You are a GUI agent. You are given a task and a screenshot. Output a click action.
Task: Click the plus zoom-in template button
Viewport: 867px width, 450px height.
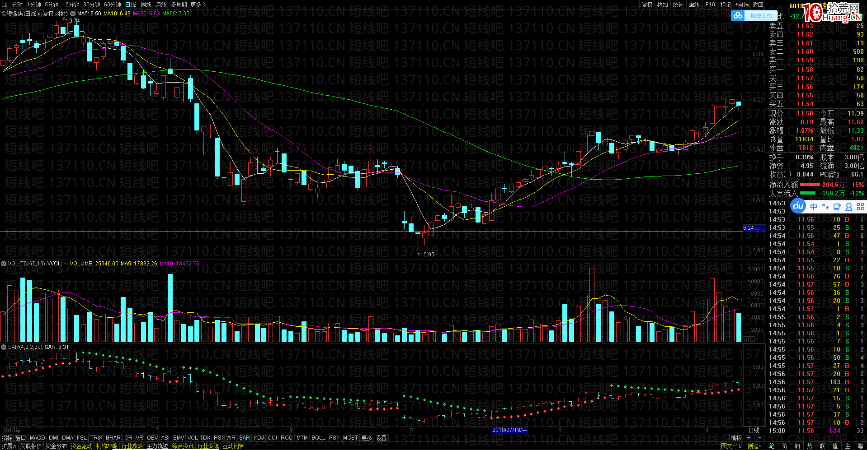pos(749,438)
